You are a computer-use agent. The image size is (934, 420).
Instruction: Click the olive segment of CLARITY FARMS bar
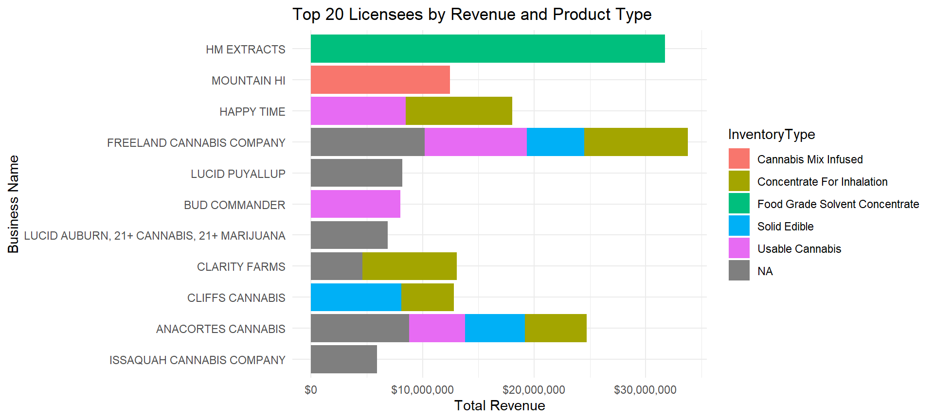pyautogui.click(x=409, y=266)
